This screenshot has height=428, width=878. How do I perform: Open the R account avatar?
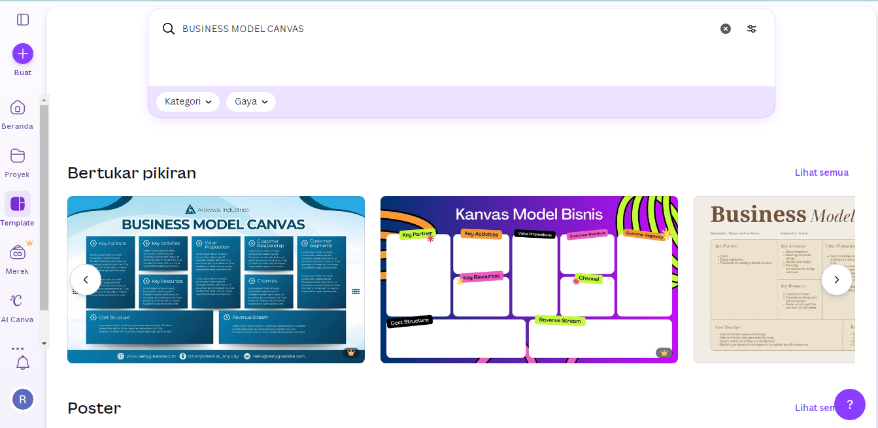23,399
